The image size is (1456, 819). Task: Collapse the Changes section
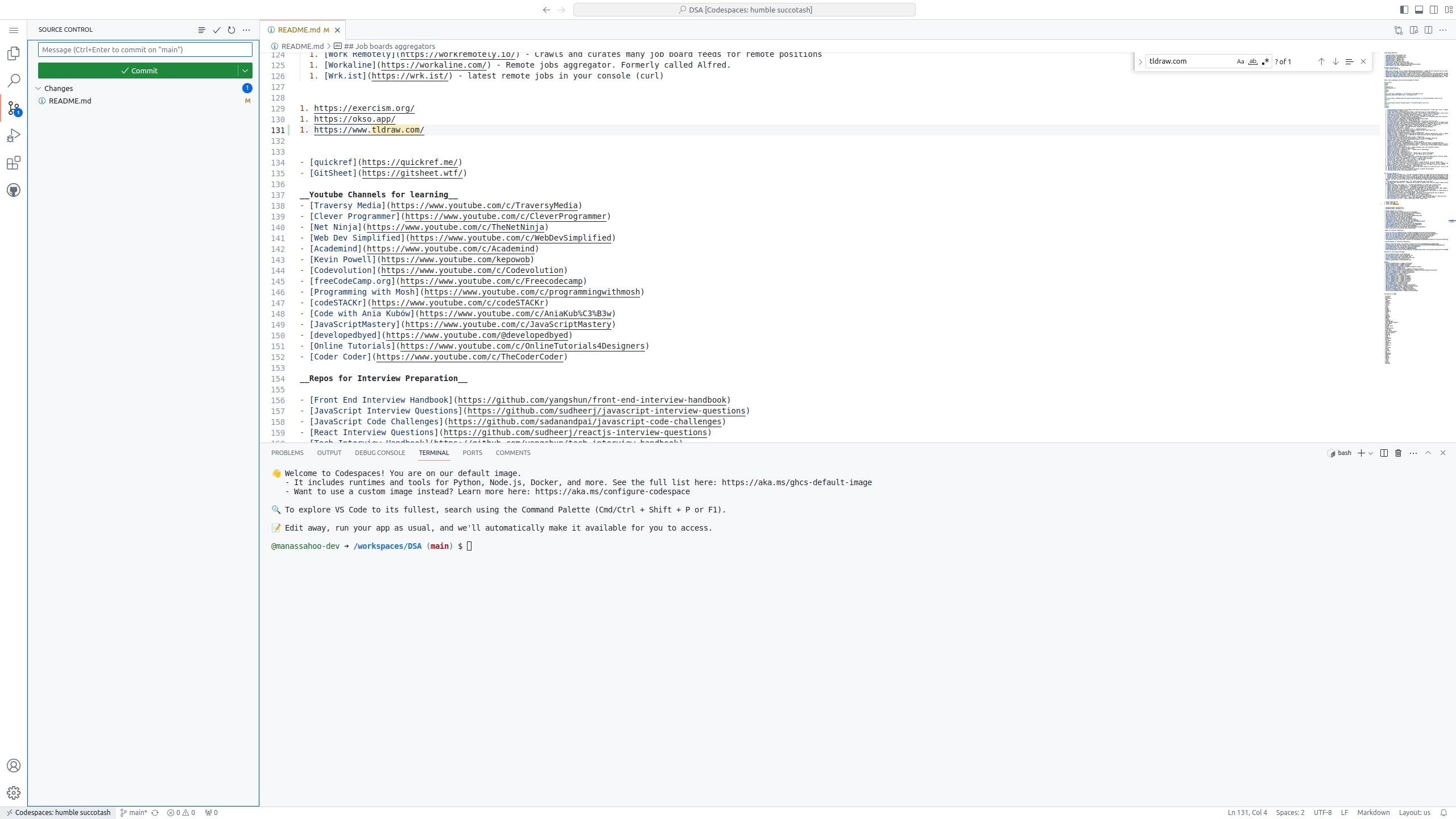38,88
